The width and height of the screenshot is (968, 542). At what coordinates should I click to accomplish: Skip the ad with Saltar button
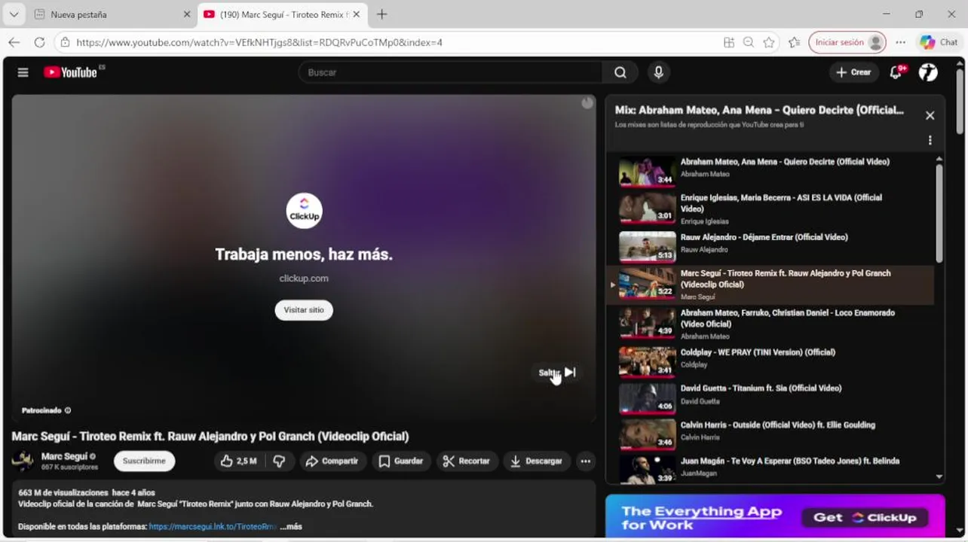557,372
